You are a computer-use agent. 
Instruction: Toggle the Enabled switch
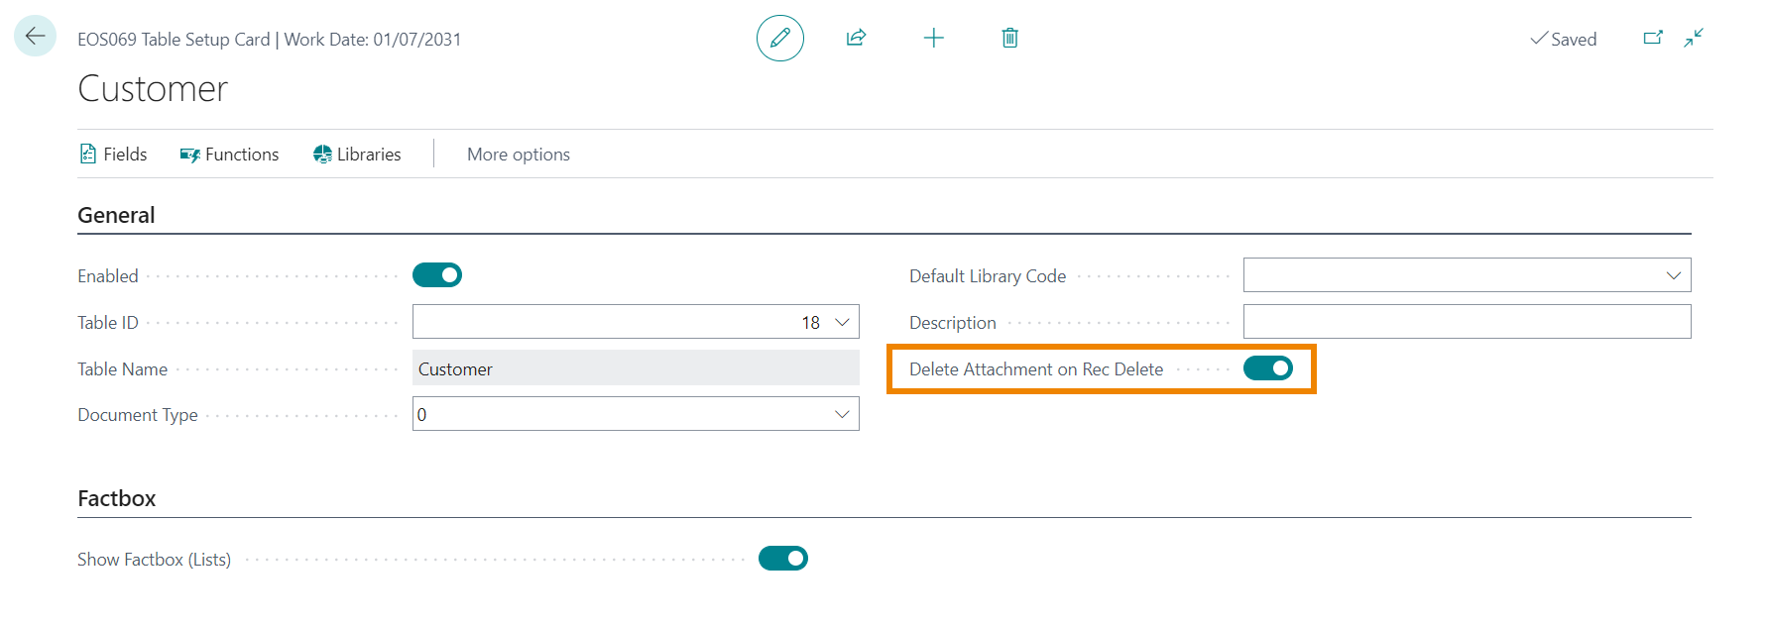(437, 275)
